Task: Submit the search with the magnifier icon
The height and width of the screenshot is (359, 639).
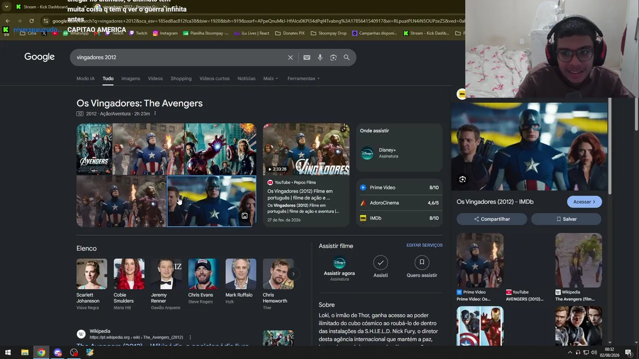Action: (346, 57)
